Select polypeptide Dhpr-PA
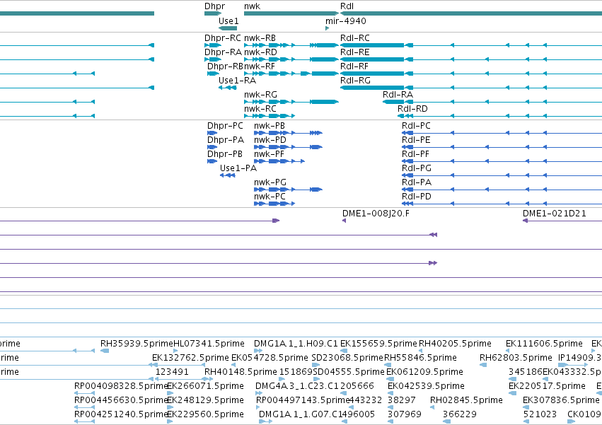The height and width of the screenshot is (425, 602). pyautogui.click(x=226, y=140)
